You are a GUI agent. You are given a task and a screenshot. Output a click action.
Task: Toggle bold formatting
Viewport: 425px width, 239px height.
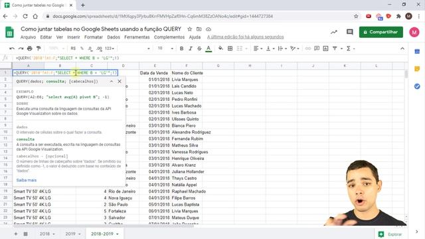[x=181, y=48]
